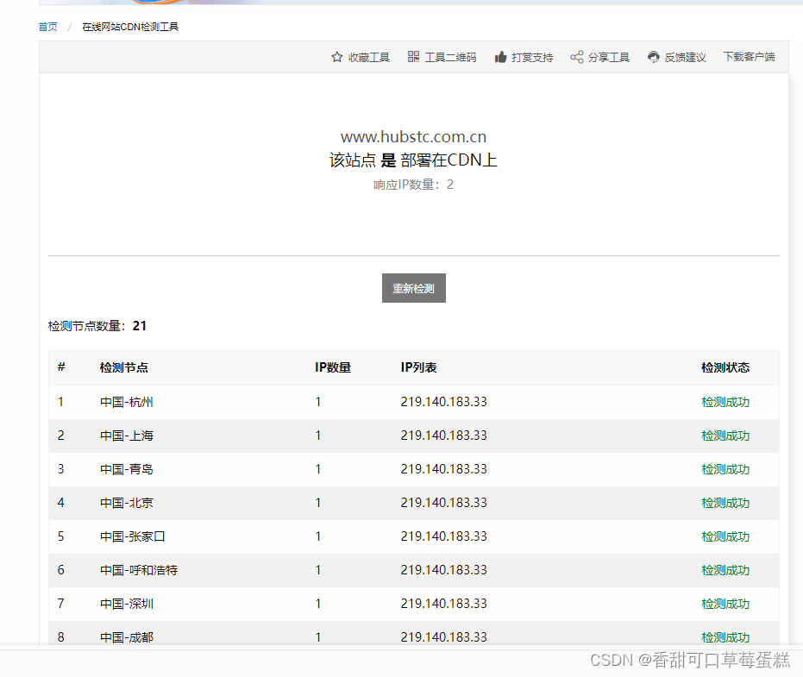803x677 pixels.
Task: Open the 首页 breadcrumb link
Action: 47,27
